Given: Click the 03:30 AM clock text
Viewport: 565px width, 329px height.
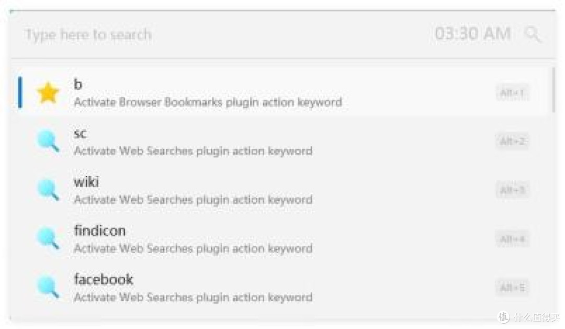Looking at the screenshot, I should tap(472, 34).
